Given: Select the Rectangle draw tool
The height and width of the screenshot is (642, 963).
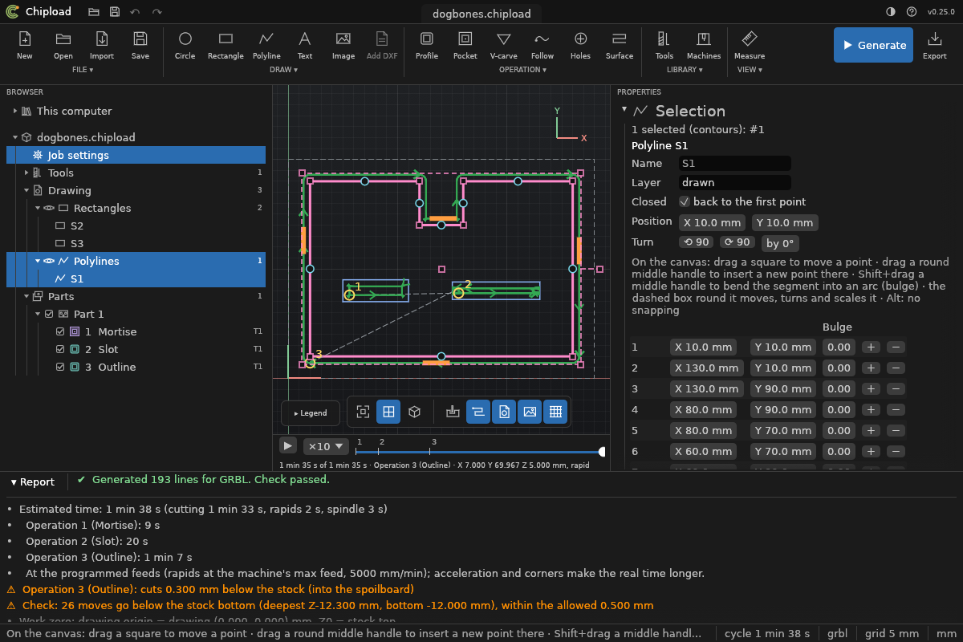Looking at the screenshot, I should pos(226,45).
